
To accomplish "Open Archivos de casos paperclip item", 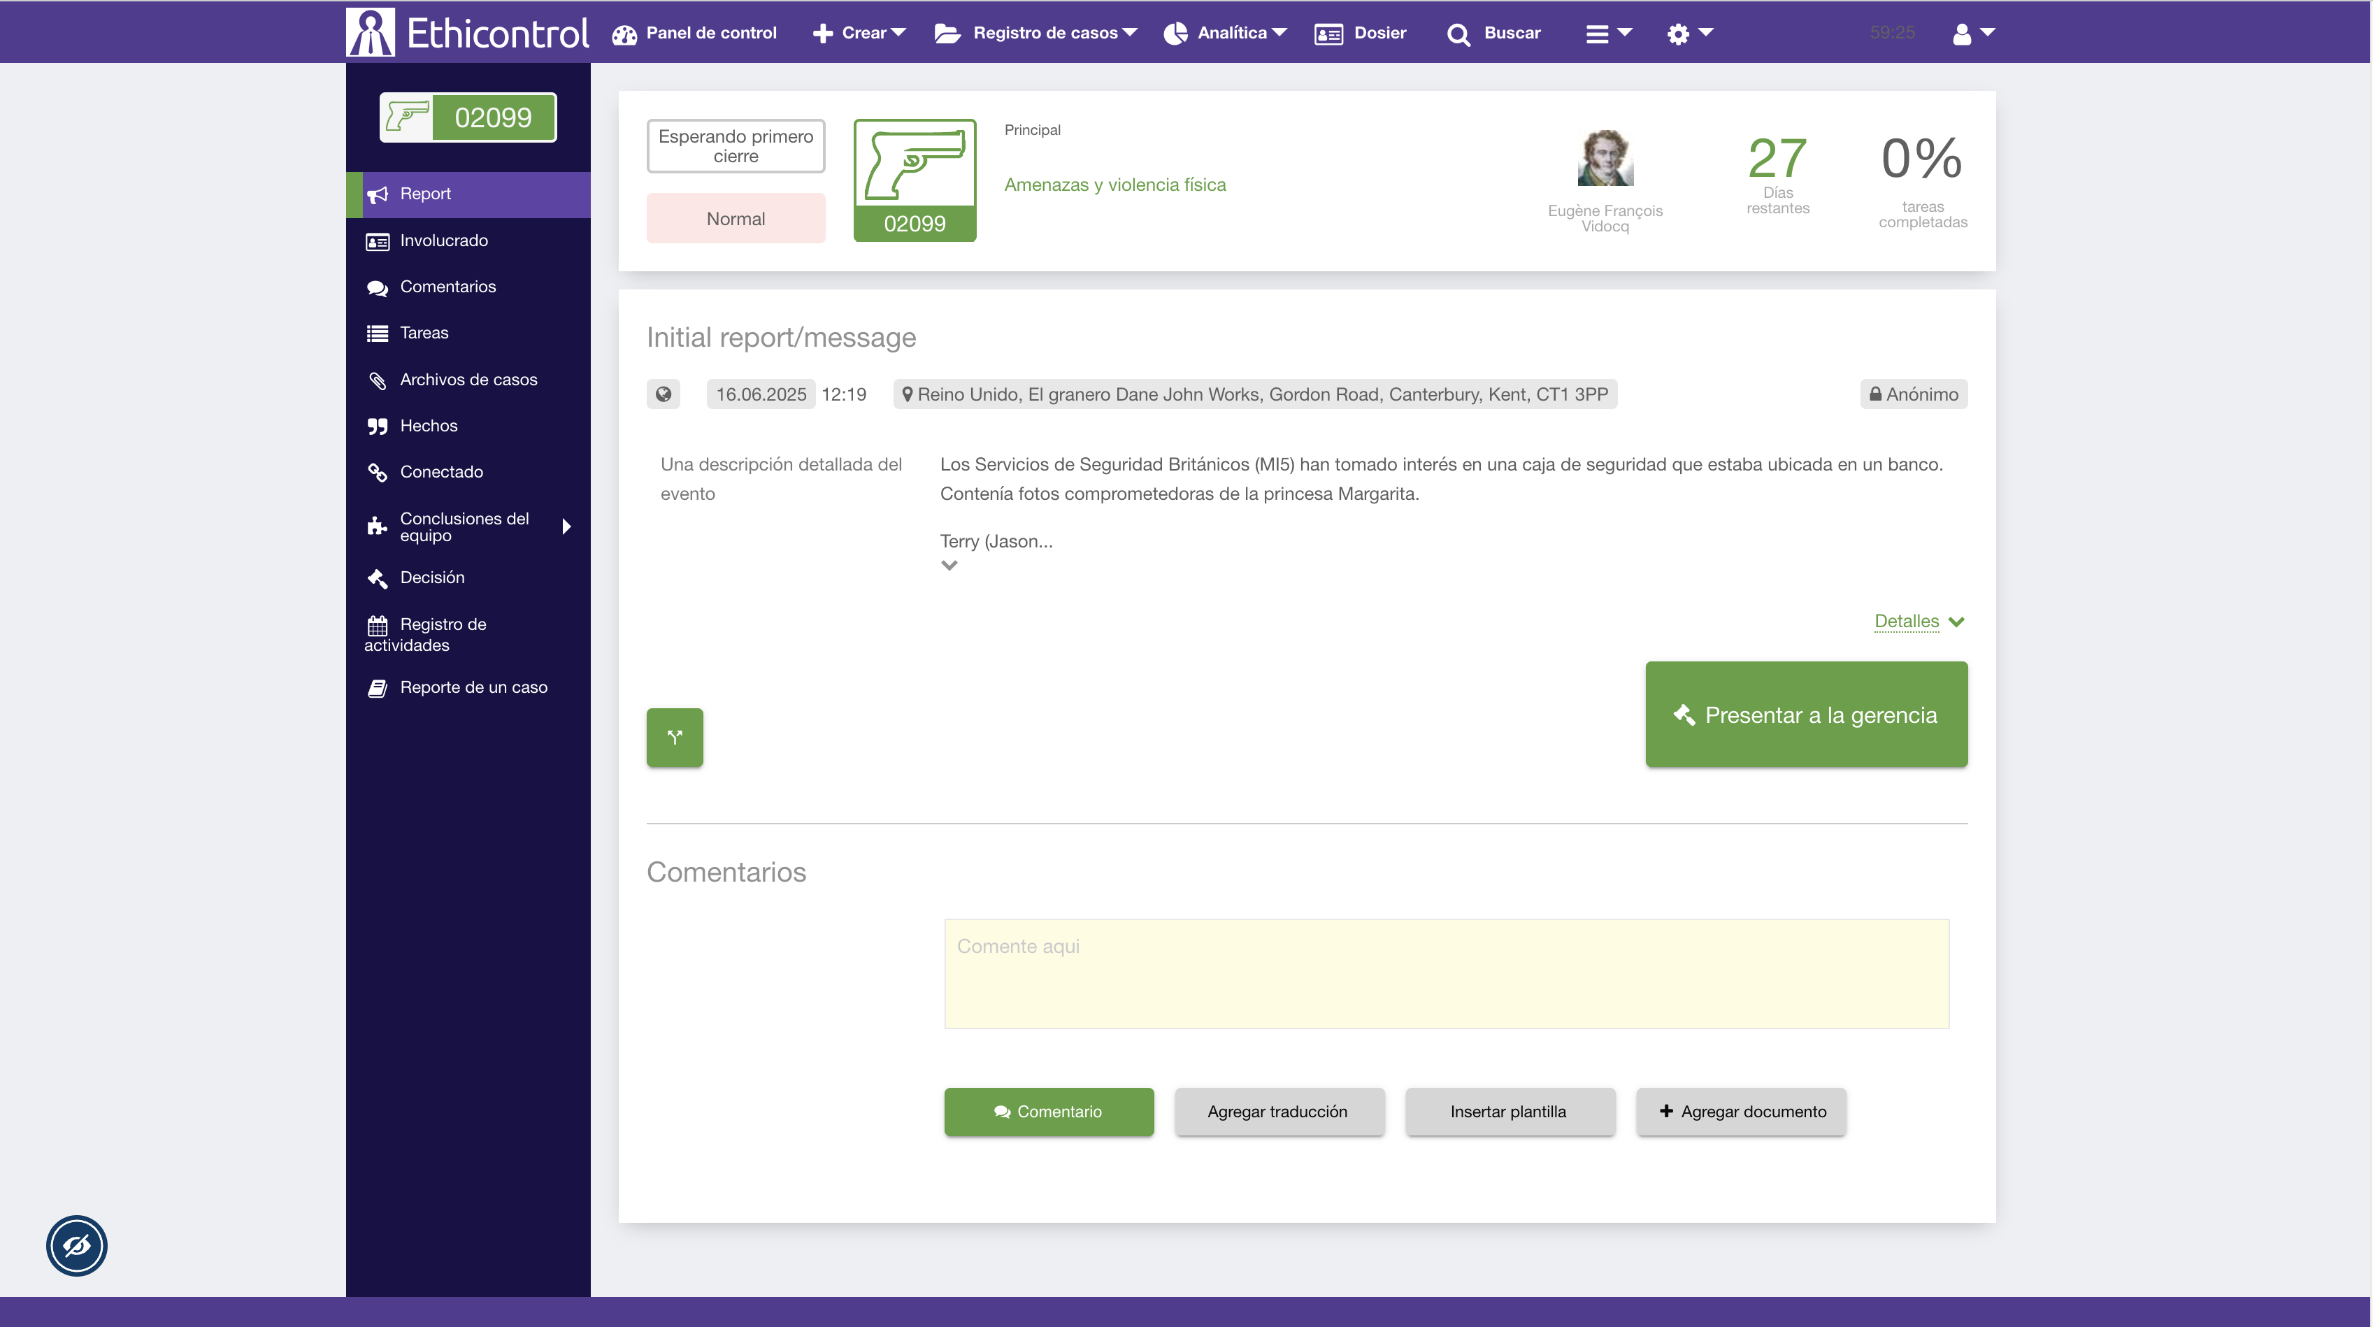I will (x=468, y=380).
